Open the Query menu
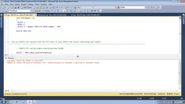Image resolution: width=185 pixels, height=104 pixels. pos(17,4)
